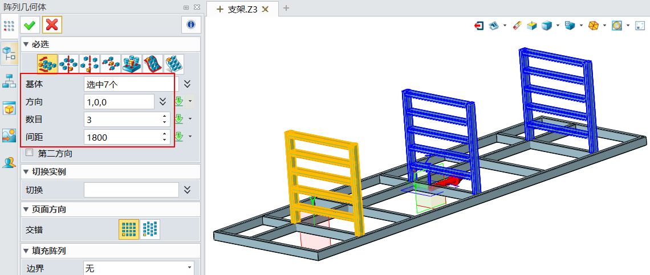This screenshot has width=650, height=275.
Task: Open the history tree sidebar icon
Action: [x=9, y=81]
